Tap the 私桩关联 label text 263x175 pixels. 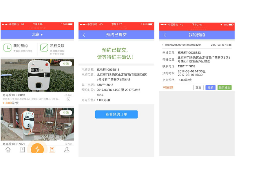[x=57, y=46]
